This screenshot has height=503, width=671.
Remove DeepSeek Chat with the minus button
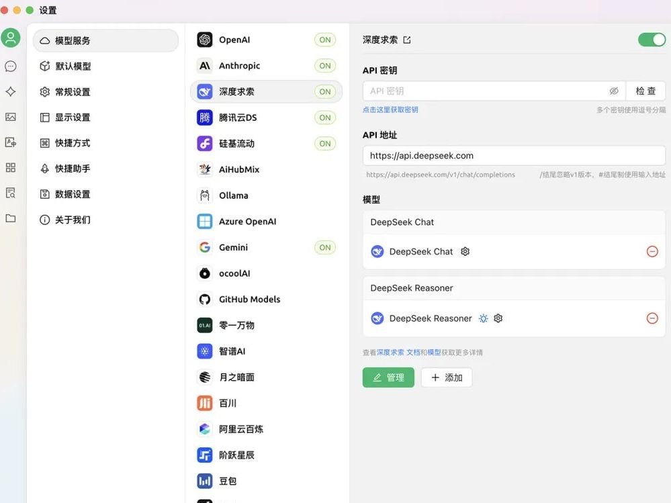[x=652, y=251]
